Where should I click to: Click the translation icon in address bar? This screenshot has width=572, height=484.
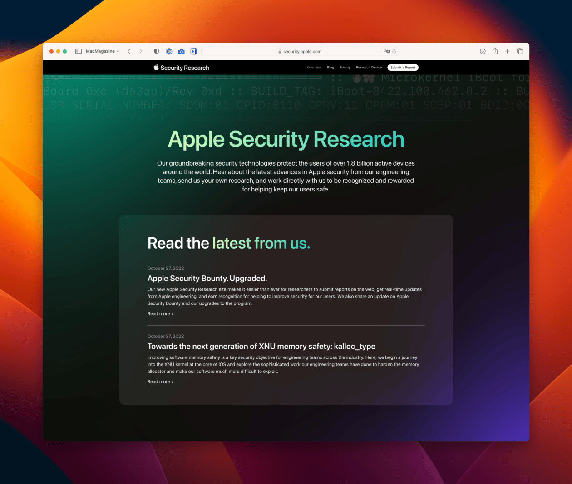click(x=387, y=51)
